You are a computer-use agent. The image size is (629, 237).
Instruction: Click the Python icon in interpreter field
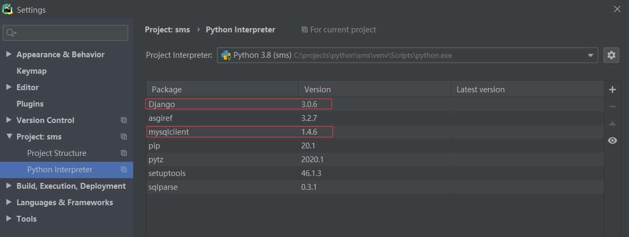tap(226, 55)
